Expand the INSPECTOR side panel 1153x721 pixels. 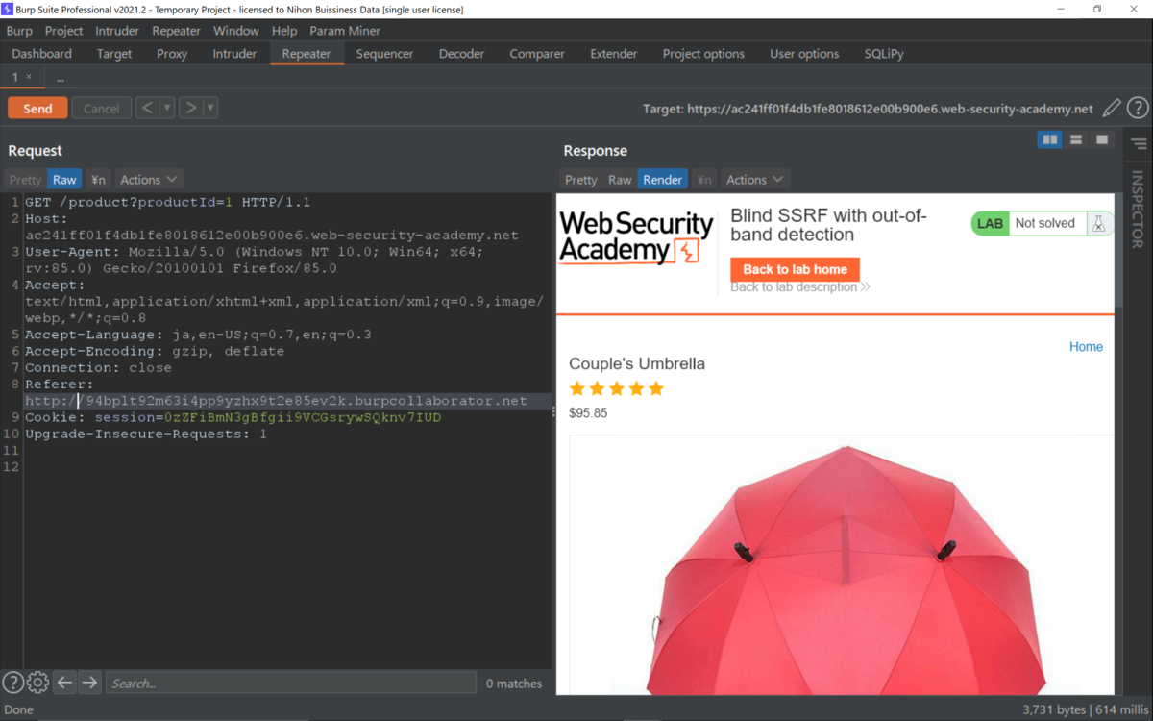pos(1138,209)
